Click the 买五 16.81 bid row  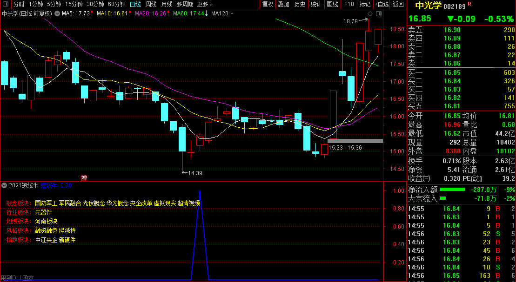click(x=462, y=106)
